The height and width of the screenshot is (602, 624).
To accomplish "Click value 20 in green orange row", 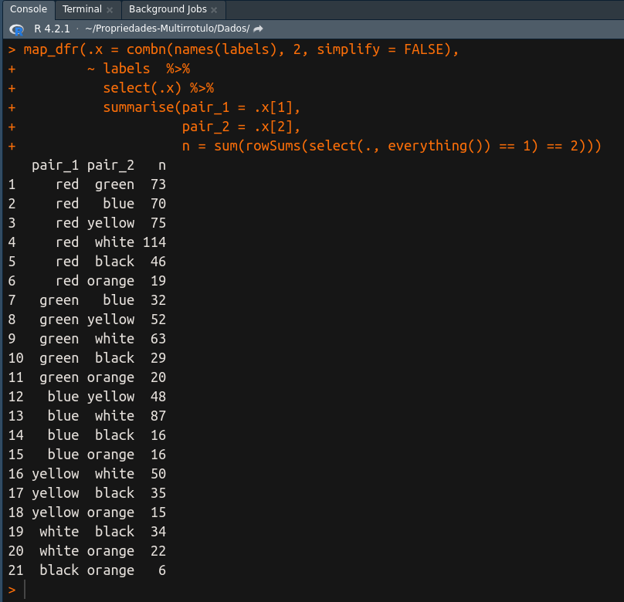I will tap(158, 377).
